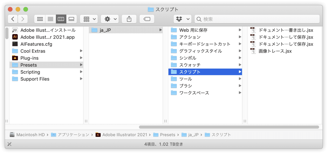The height and width of the screenshot is (154, 328).
Task: Click the キーボードショートカット folder icon
Action: pos(174,44)
